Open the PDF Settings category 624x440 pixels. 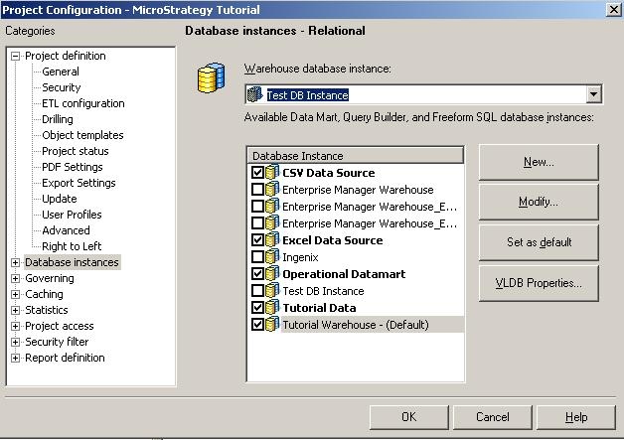[72, 168]
